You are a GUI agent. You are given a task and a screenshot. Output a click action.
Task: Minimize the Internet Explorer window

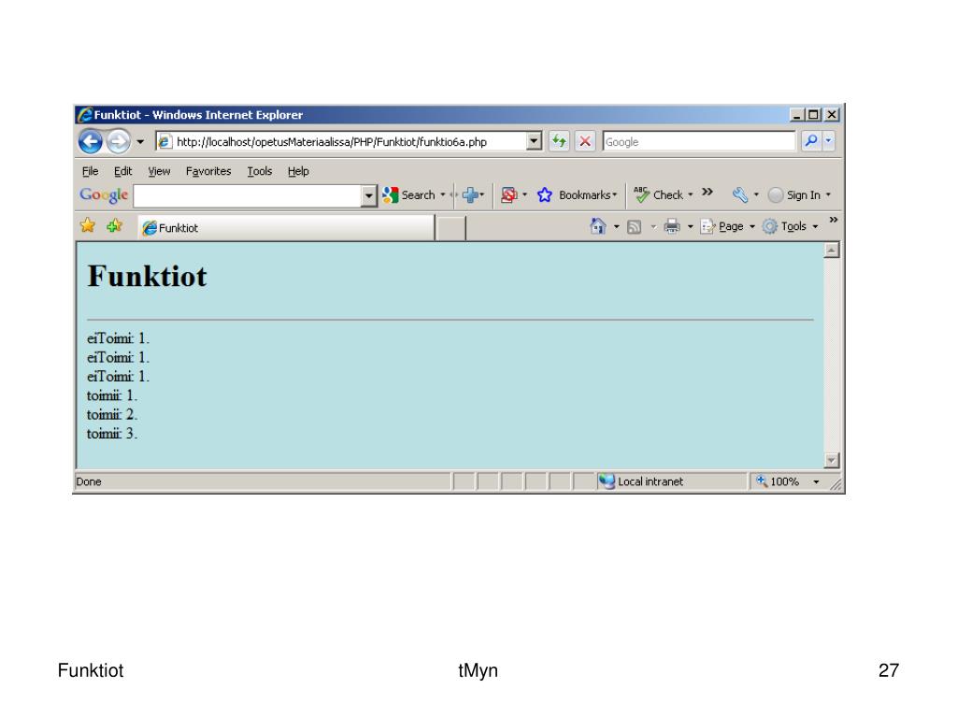(x=796, y=115)
